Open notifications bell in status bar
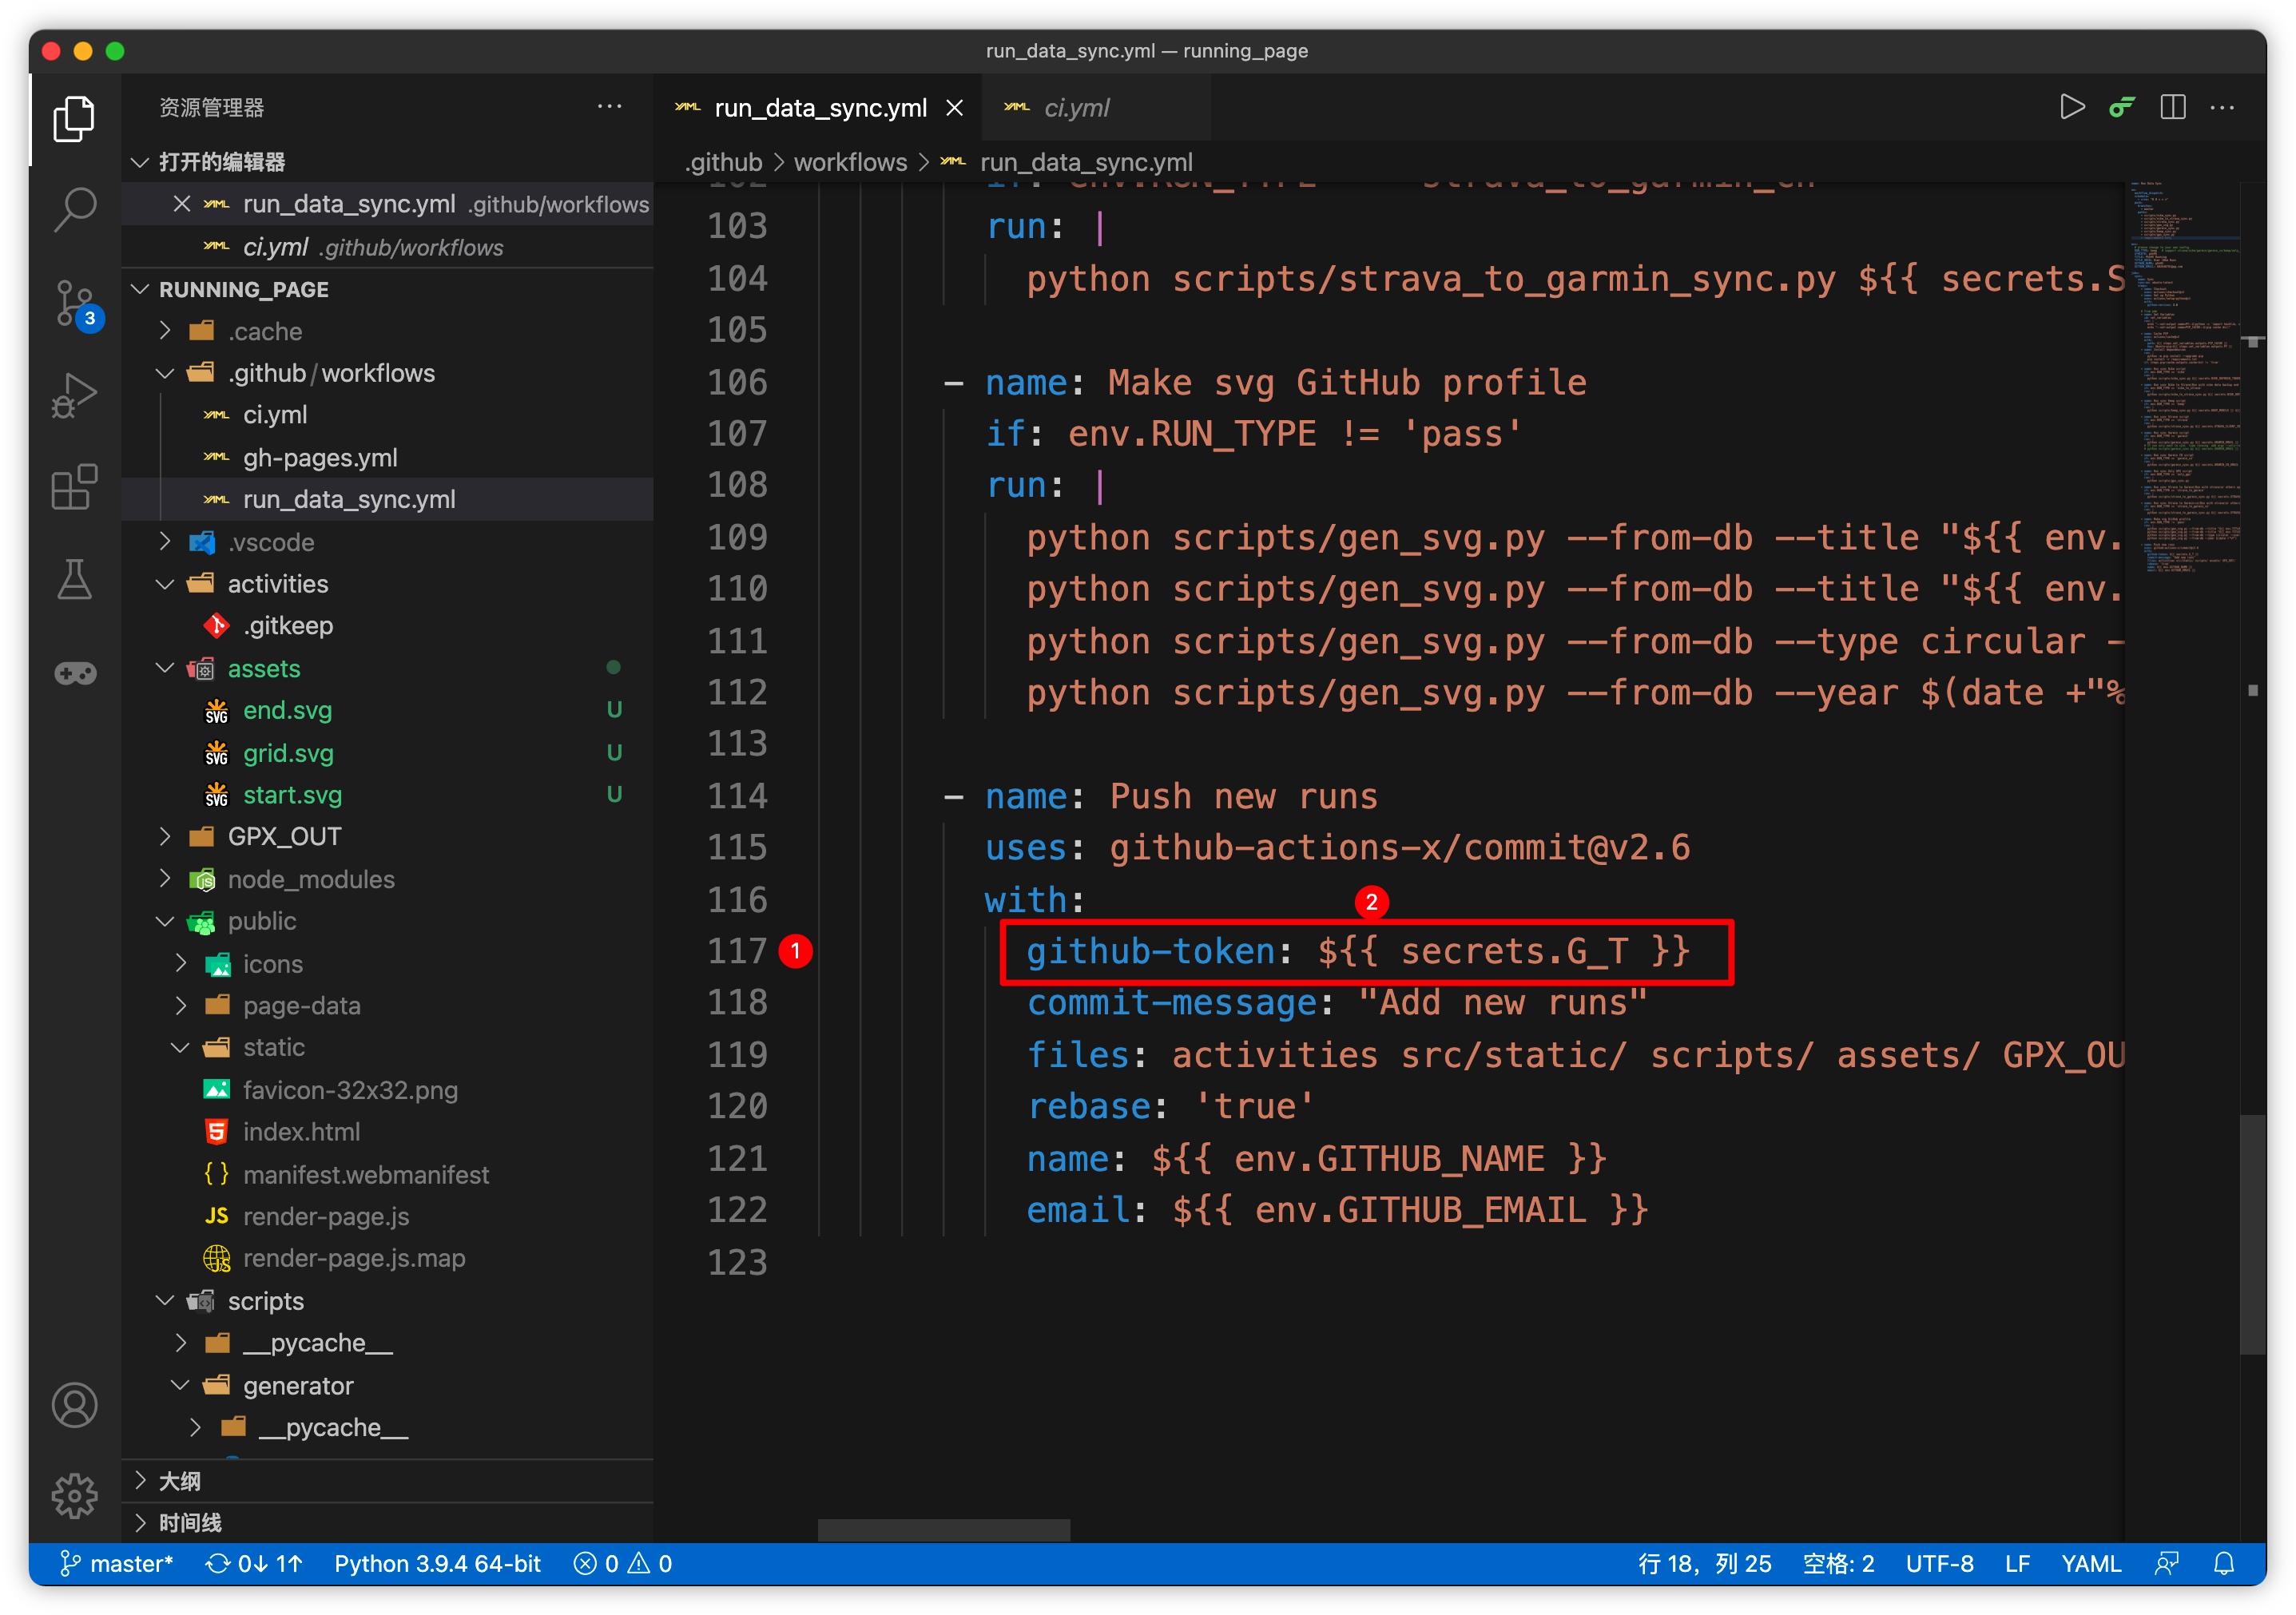The width and height of the screenshot is (2296, 1615). (2223, 1563)
